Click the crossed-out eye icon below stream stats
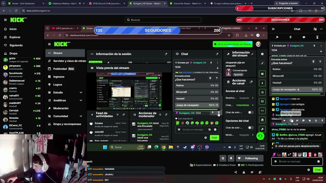The width and height of the screenshot is (326, 183). (x=252, y=172)
